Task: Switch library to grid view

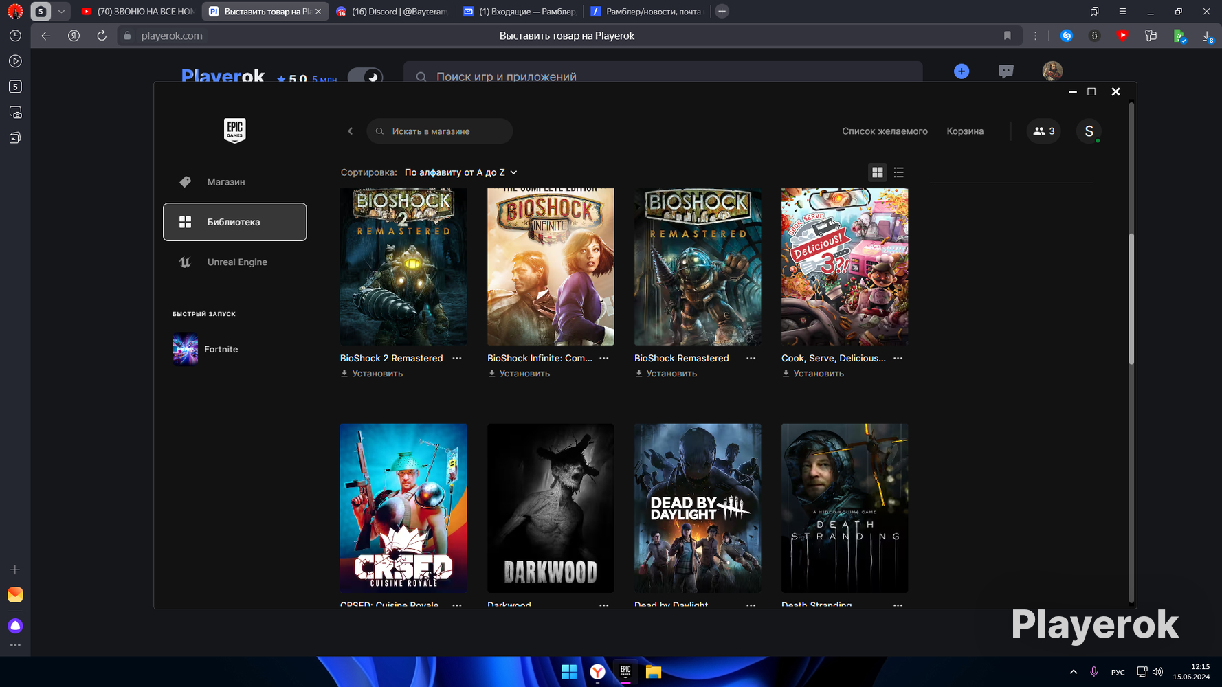Action: (x=878, y=172)
